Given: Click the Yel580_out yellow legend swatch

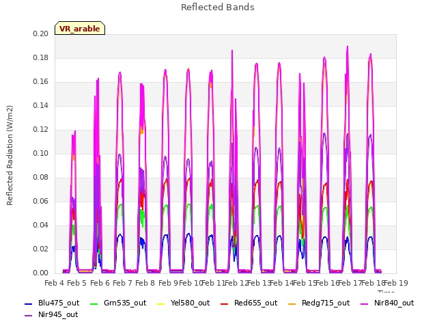Looking at the screenshot, I should point(161,303).
